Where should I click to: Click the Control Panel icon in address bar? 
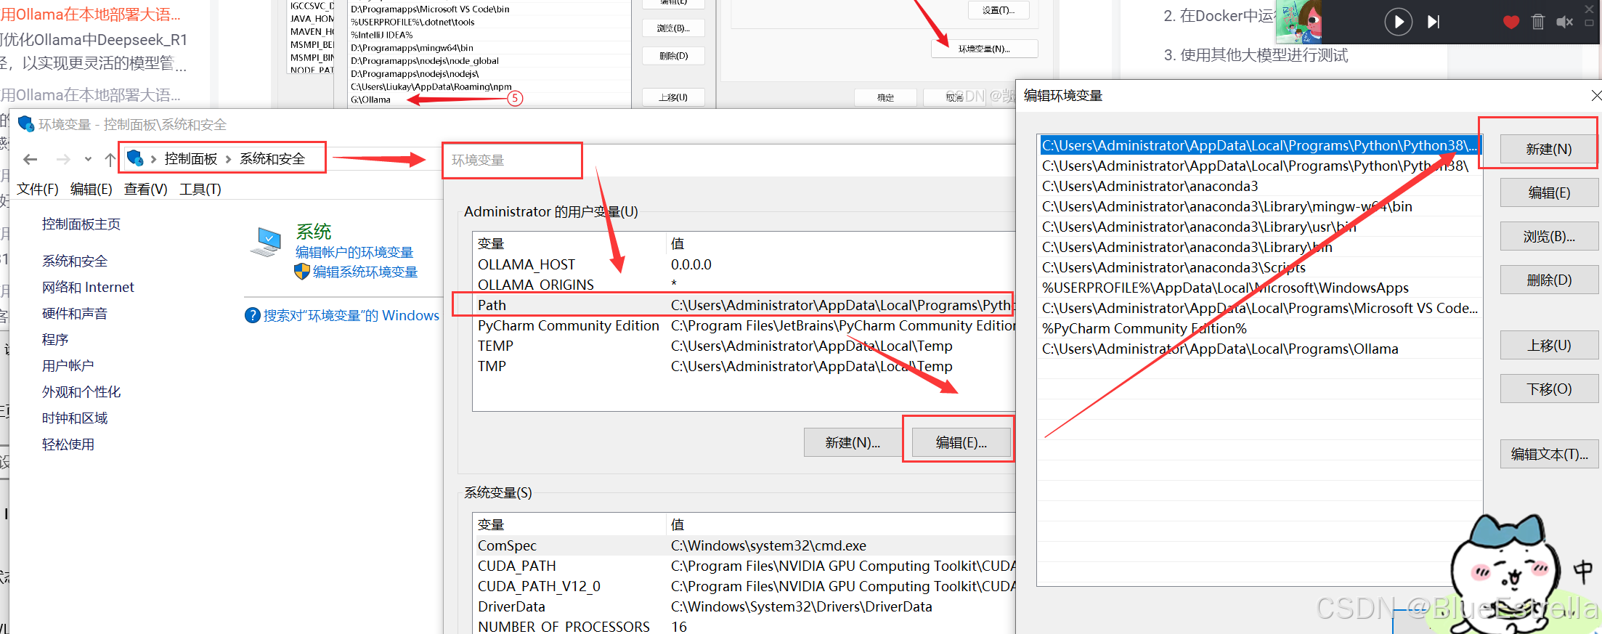pyautogui.click(x=135, y=158)
